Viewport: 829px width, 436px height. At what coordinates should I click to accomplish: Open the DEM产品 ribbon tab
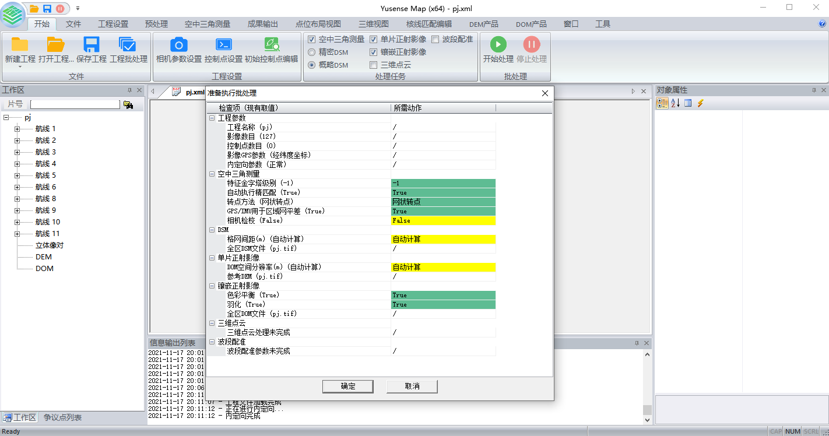click(x=484, y=24)
